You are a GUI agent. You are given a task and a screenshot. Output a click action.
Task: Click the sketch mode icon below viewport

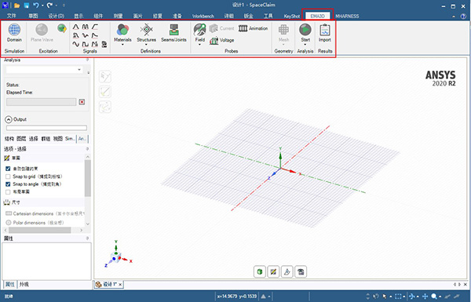tap(273, 272)
